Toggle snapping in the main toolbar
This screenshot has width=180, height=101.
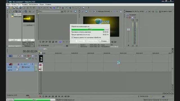point(51,8)
